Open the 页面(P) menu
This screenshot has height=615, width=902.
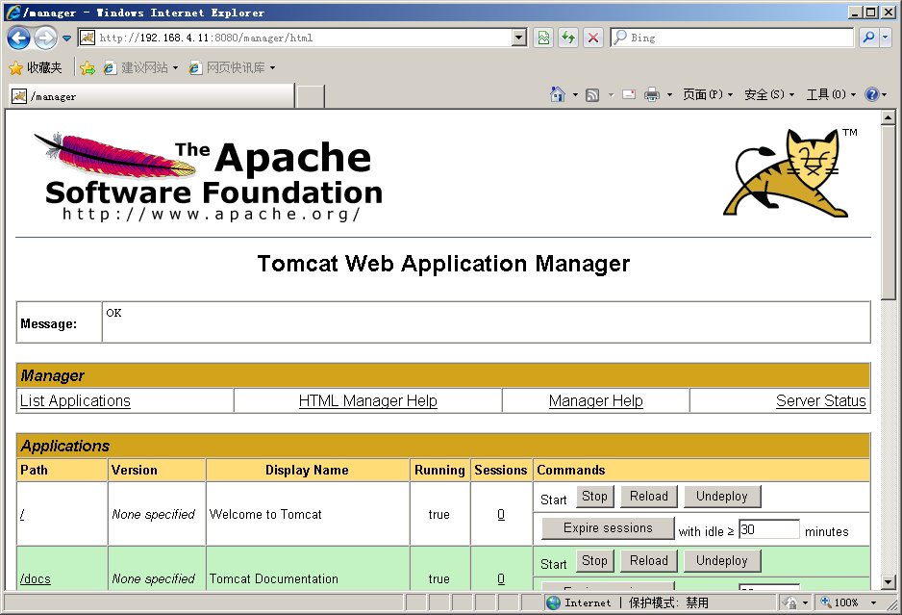[707, 94]
